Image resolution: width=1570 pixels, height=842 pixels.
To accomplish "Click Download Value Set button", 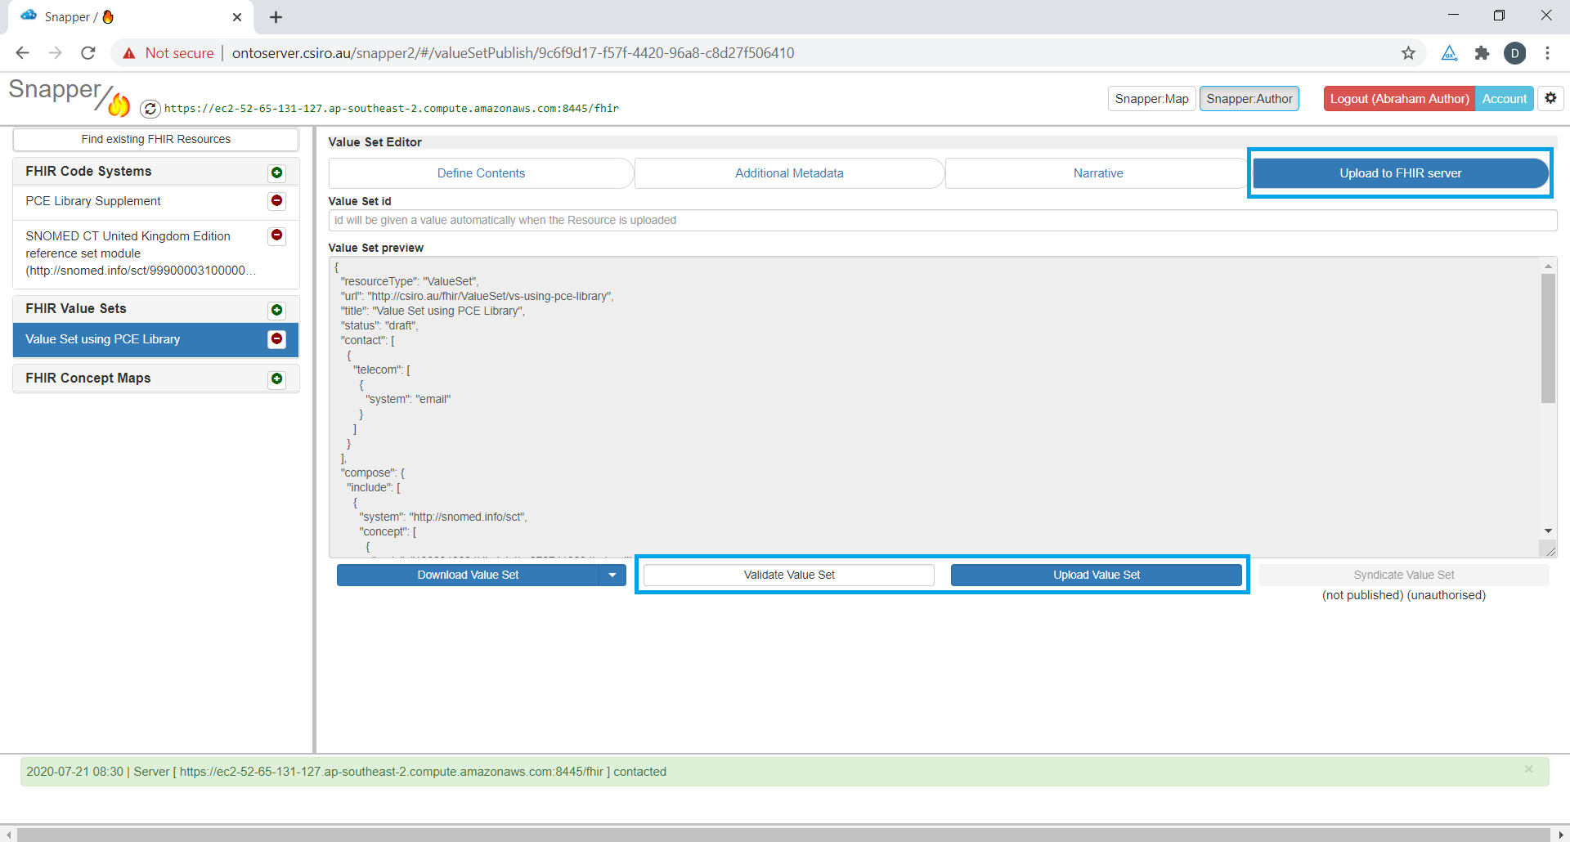I will [x=468, y=576].
